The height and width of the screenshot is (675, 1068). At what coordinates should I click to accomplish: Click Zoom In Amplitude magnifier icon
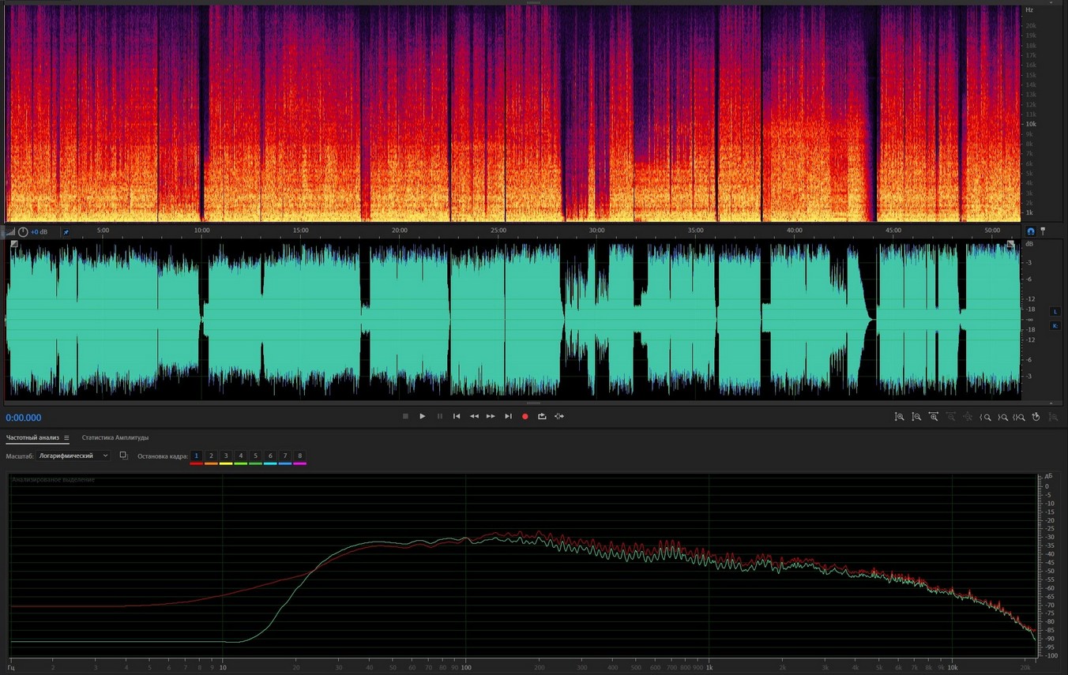[x=899, y=417]
